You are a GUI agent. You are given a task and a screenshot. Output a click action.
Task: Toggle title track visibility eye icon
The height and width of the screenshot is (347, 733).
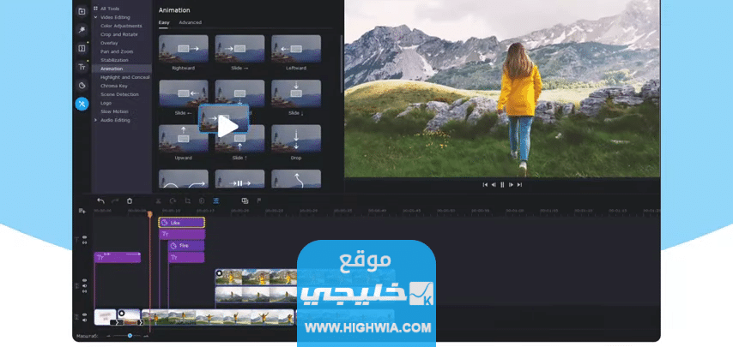pos(85,237)
